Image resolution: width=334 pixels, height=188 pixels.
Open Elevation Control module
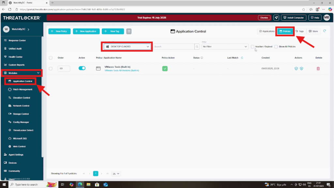pos(21,98)
